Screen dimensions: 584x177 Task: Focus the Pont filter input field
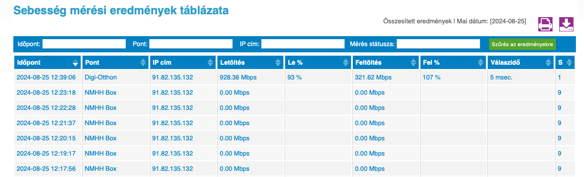coord(191,44)
